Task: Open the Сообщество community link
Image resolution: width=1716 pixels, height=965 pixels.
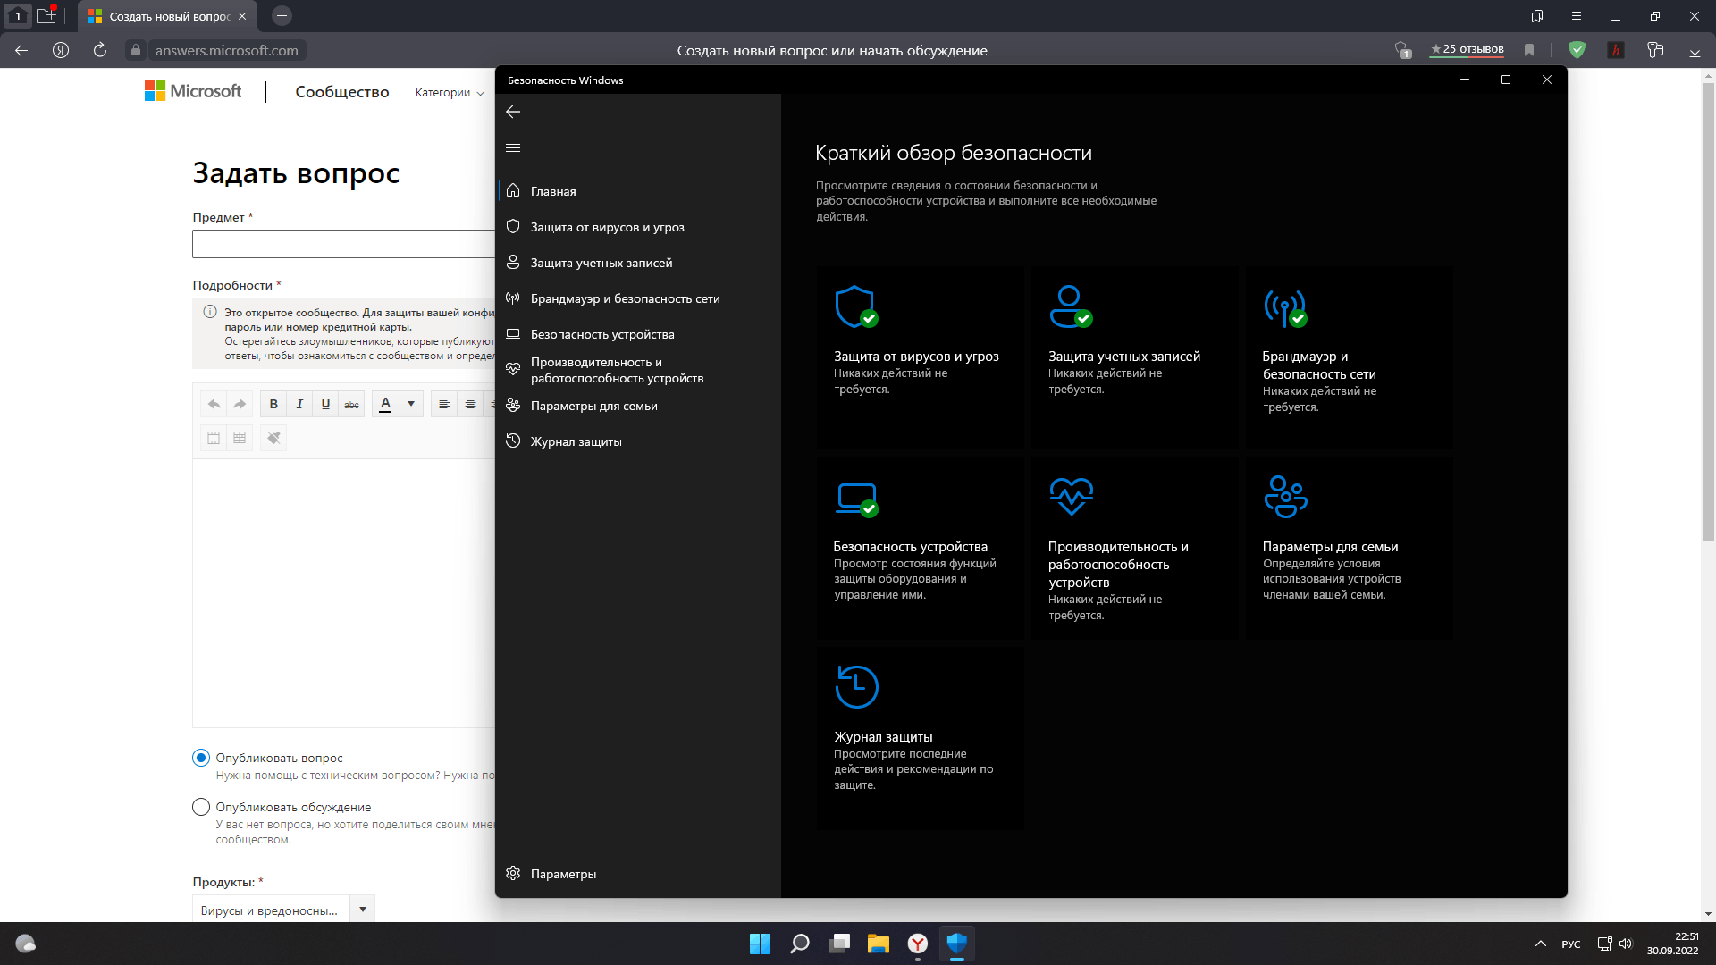Action: click(342, 92)
